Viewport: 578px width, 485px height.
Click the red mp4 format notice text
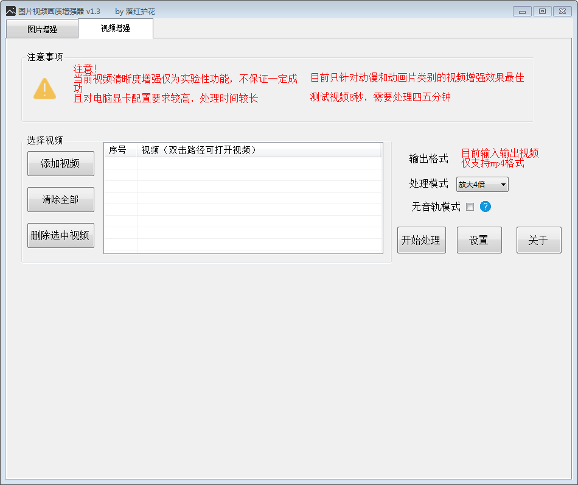point(500,158)
